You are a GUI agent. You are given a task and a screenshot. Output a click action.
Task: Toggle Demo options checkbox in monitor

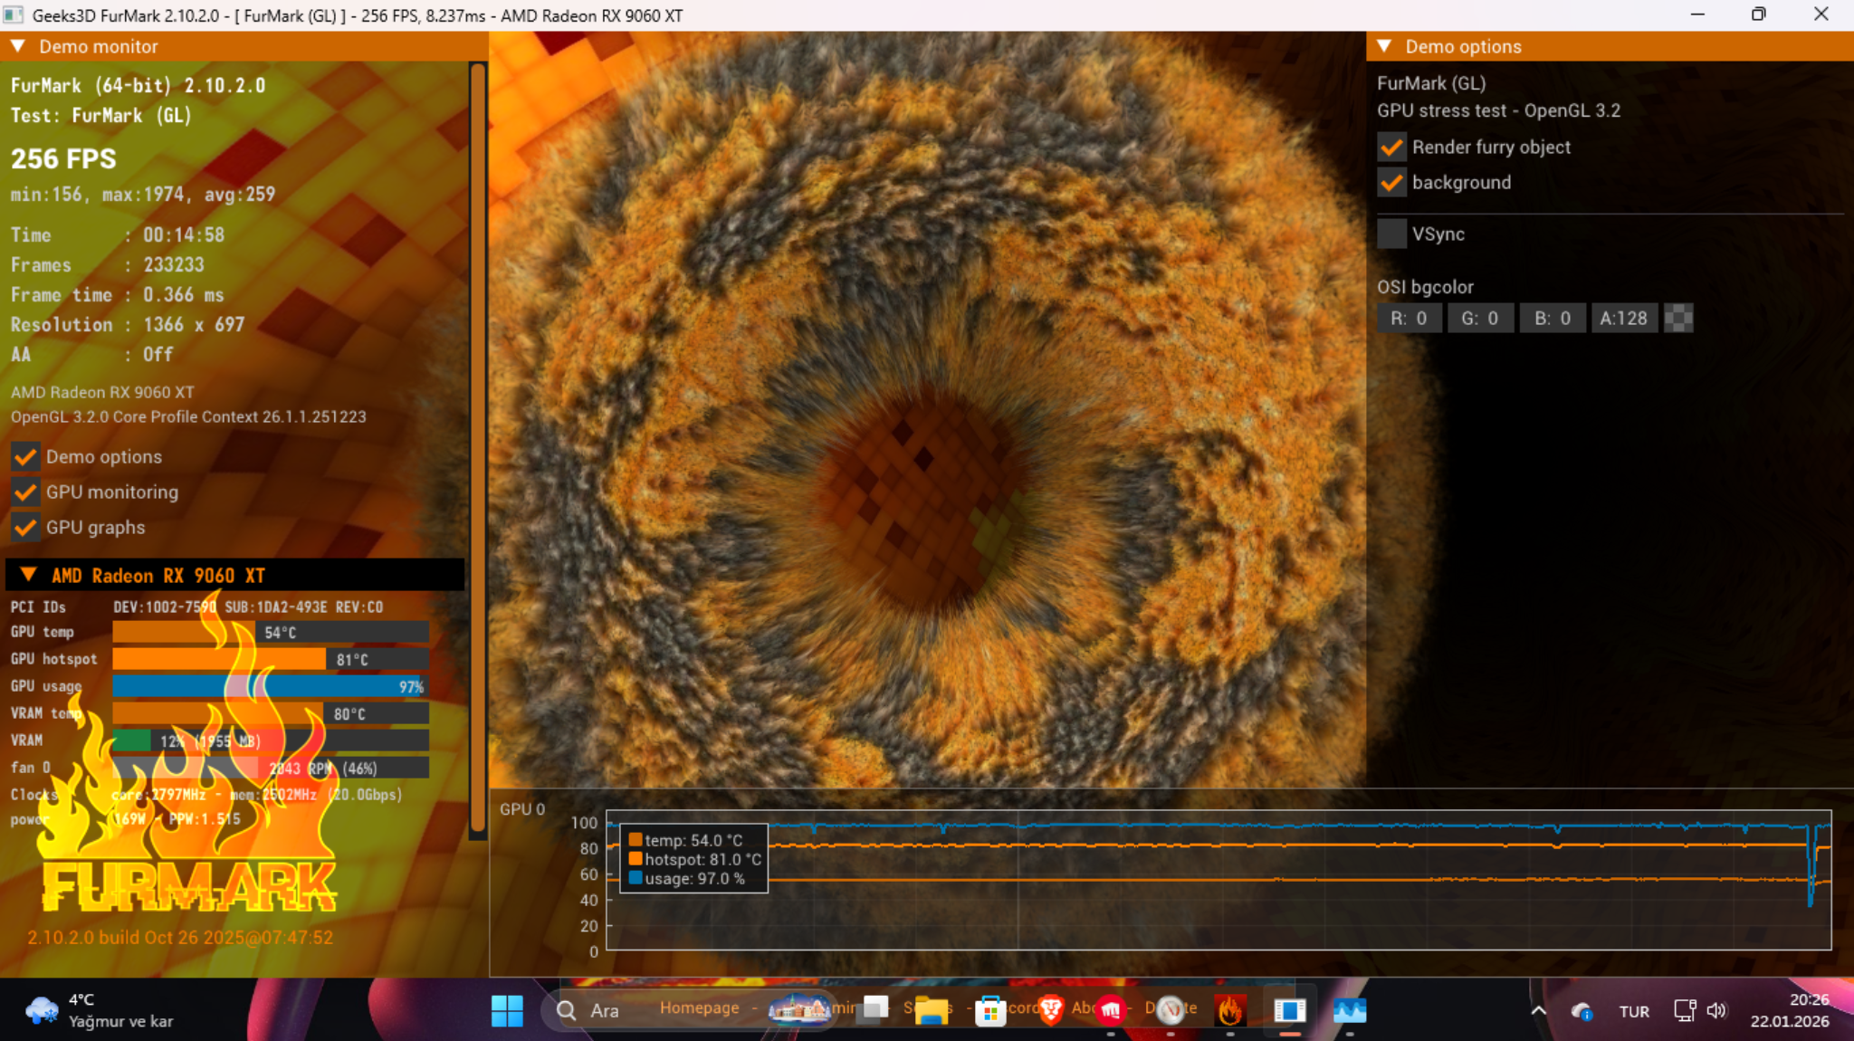25,456
